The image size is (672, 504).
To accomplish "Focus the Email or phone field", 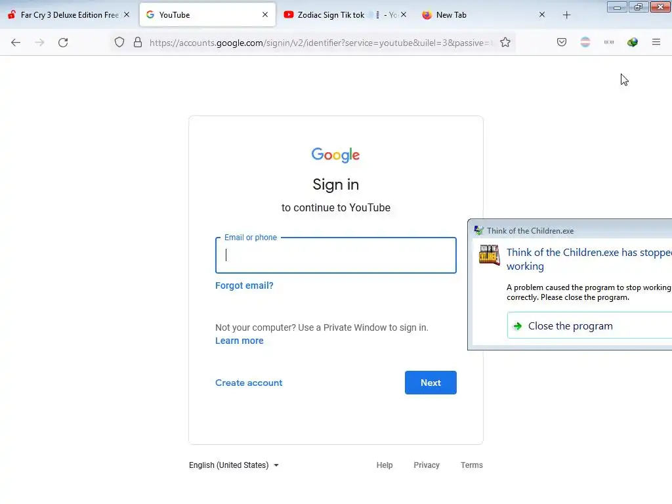I will [336, 255].
